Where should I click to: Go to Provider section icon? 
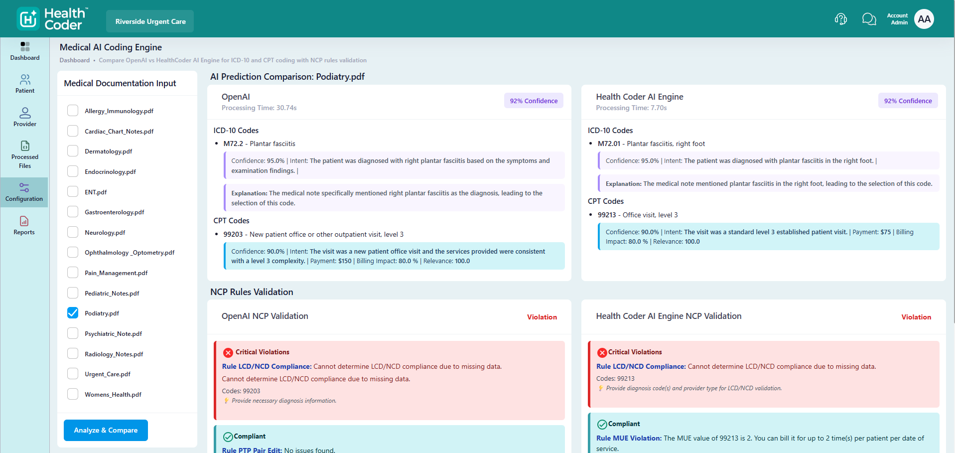click(25, 113)
